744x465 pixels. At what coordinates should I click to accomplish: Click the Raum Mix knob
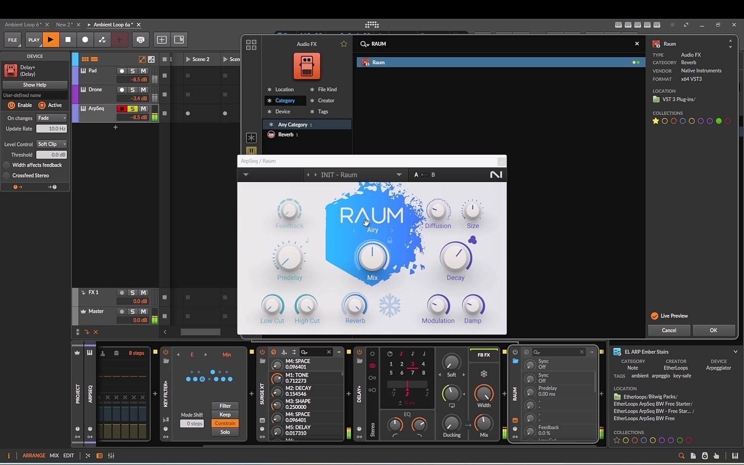pos(372,257)
